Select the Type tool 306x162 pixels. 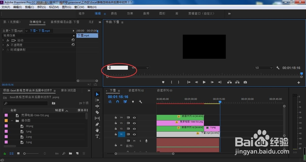[97, 136]
